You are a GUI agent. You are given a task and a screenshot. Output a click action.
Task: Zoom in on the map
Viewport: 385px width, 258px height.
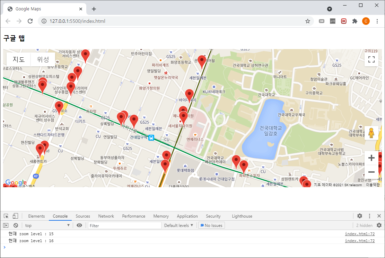point(371,158)
